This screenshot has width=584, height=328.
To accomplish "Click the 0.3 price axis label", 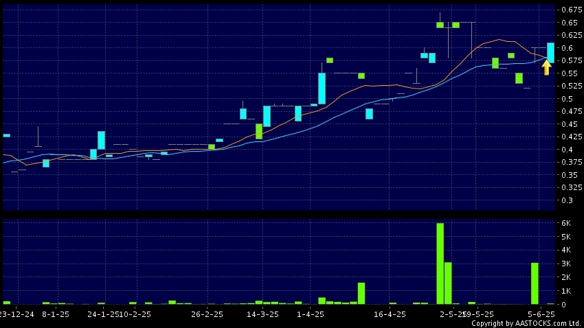I will click(568, 200).
